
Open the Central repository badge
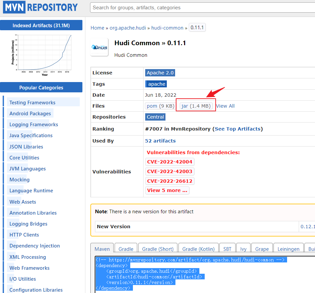[x=155, y=117]
